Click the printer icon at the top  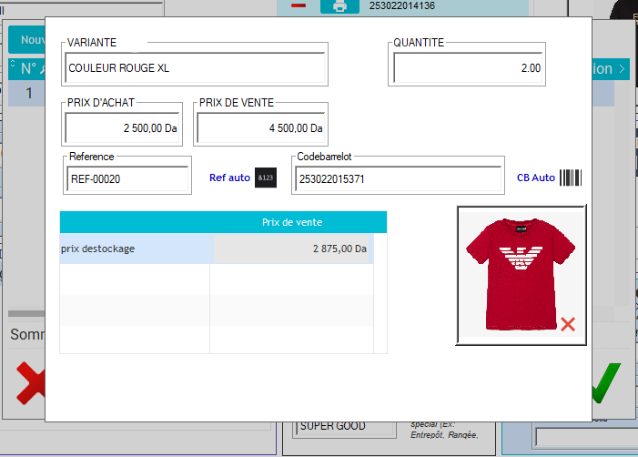click(x=339, y=6)
